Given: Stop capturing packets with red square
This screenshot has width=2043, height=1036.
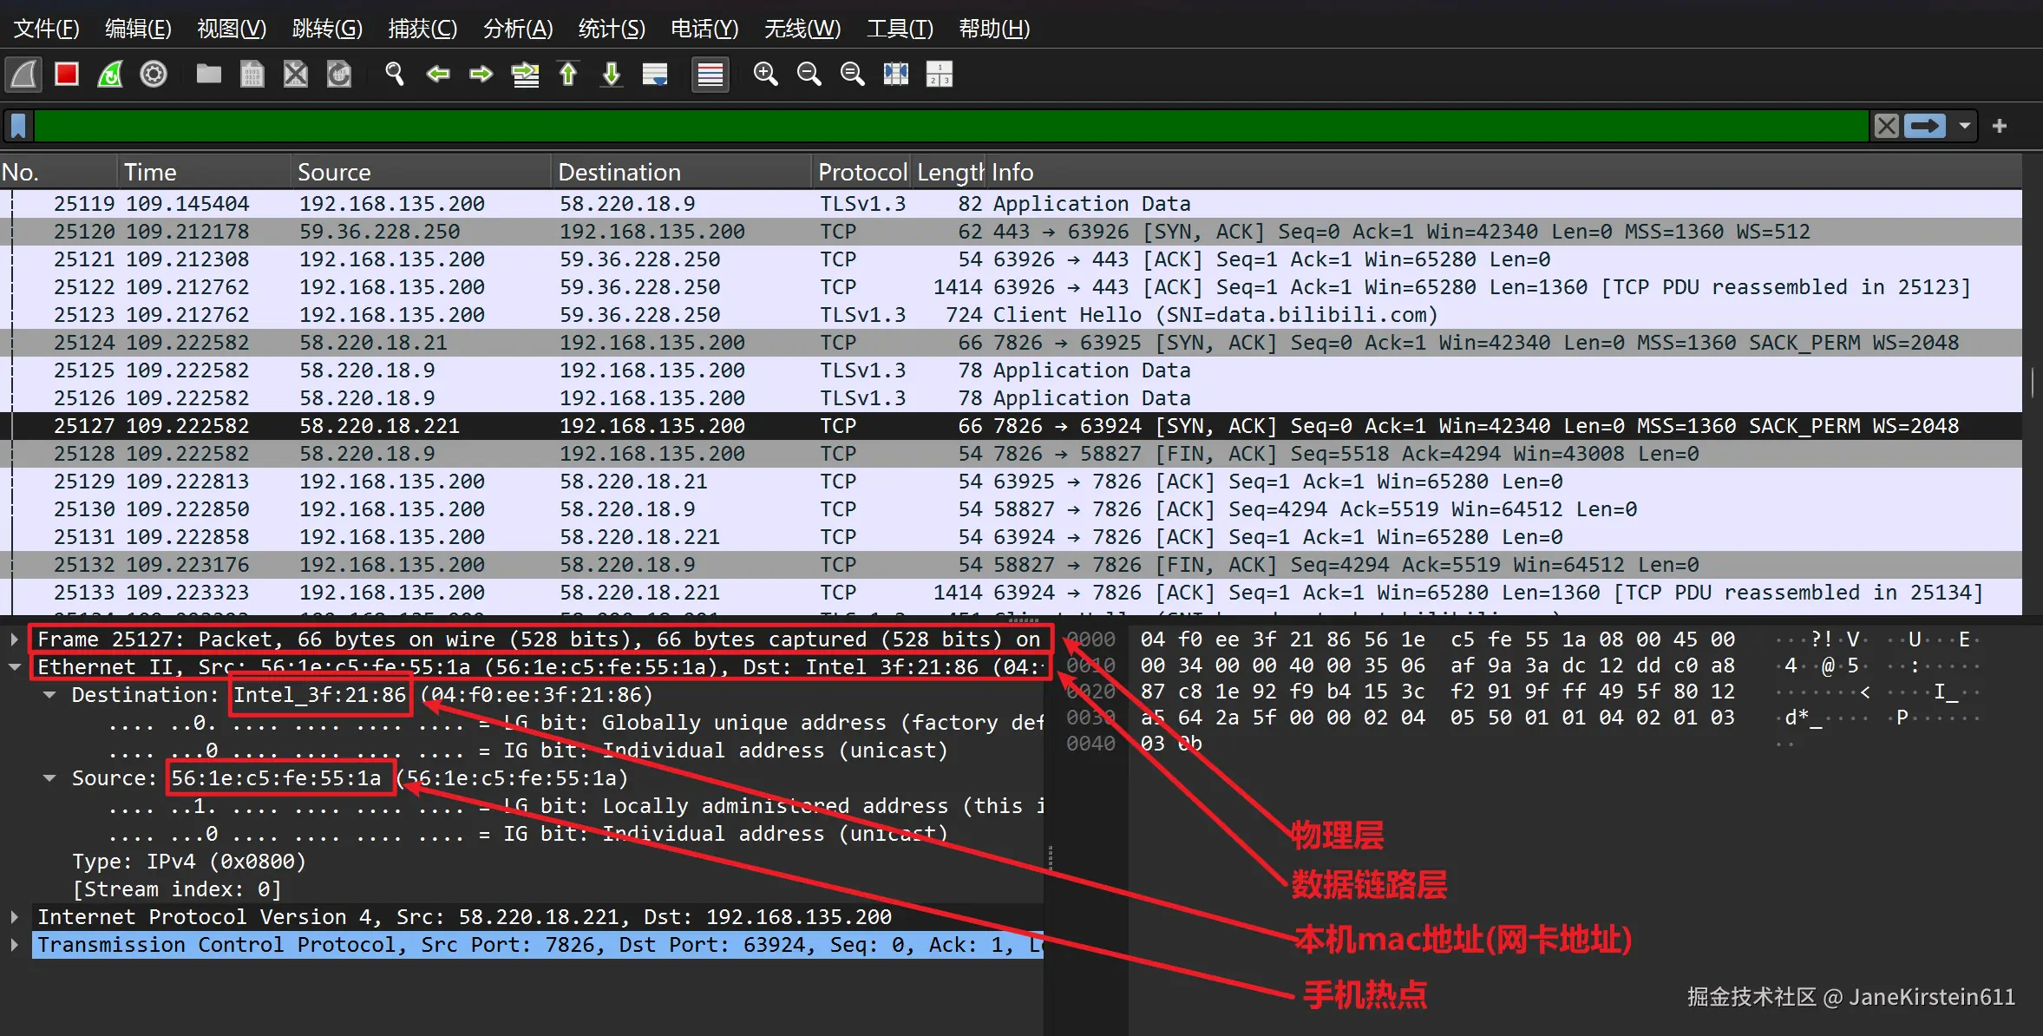Looking at the screenshot, I should click(x=67, y=75).
